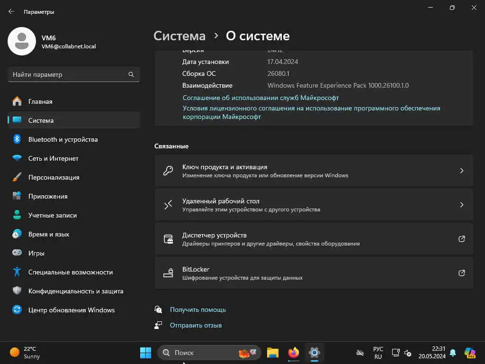Open Приложения settings

pos(73,196)
